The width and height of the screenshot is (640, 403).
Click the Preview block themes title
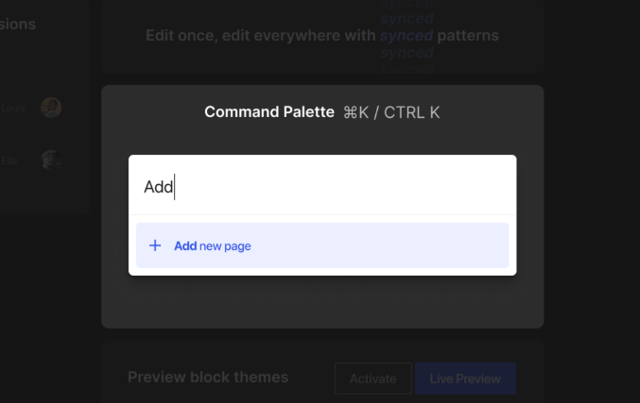point(208,378)
